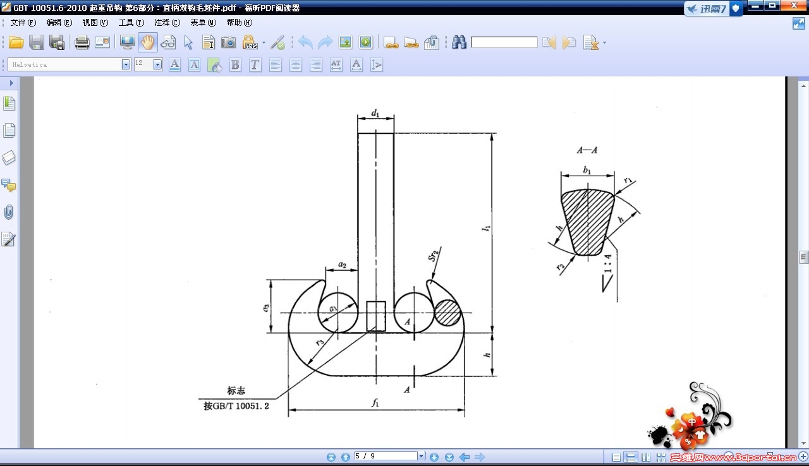Screen dimensions: 809x466
Task: Click the page with hourglass icon
Action: point(590,42)
